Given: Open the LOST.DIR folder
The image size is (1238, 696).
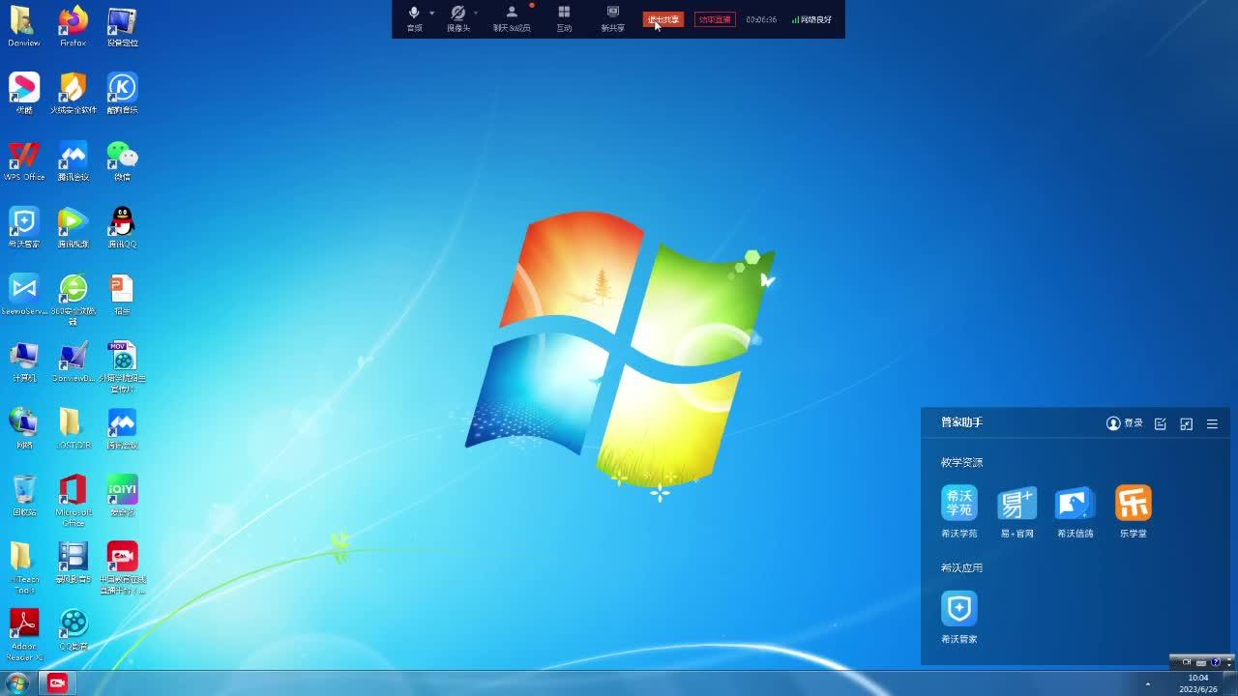Looking at the screenshot, I should 73,428.
